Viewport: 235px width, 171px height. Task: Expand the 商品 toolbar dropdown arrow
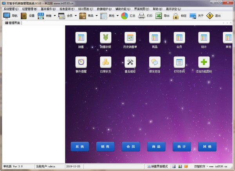pos(96,16)
